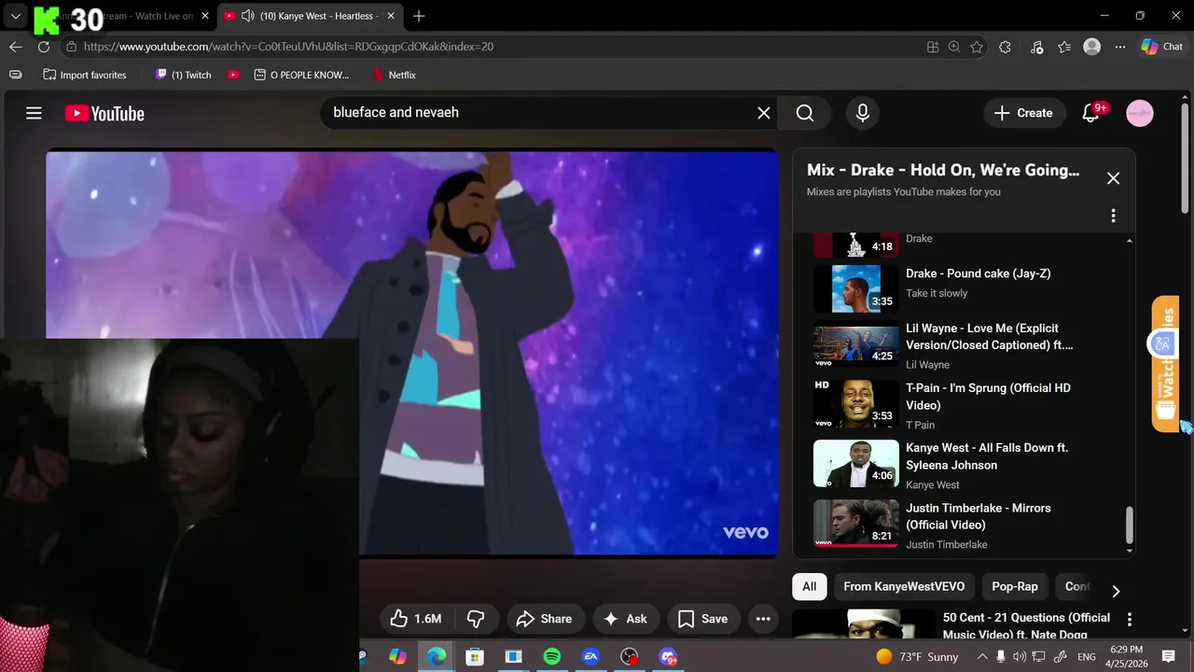Click the Create button
The width and height of the screenshot is (1194, 672).
[x=1023, y=113]
